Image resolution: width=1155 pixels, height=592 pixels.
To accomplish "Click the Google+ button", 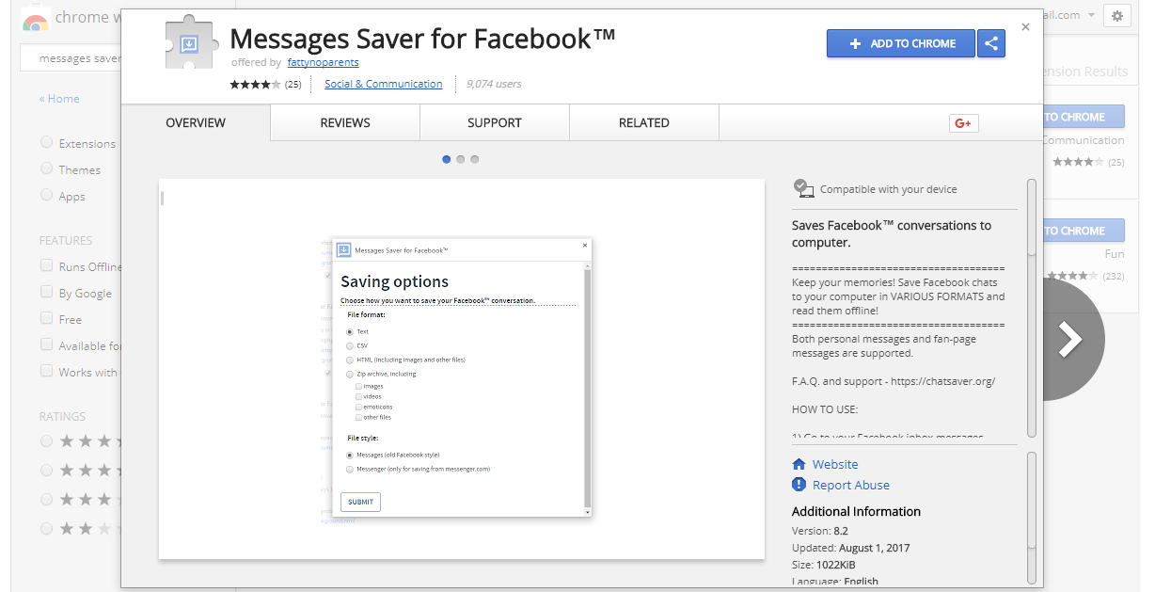I will point(963,123).
